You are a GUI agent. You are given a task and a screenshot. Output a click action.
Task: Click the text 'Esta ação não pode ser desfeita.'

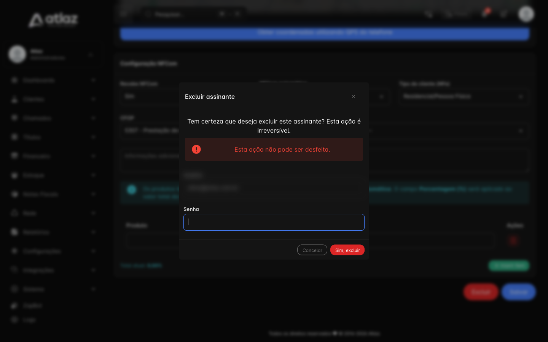pos(282,149)
